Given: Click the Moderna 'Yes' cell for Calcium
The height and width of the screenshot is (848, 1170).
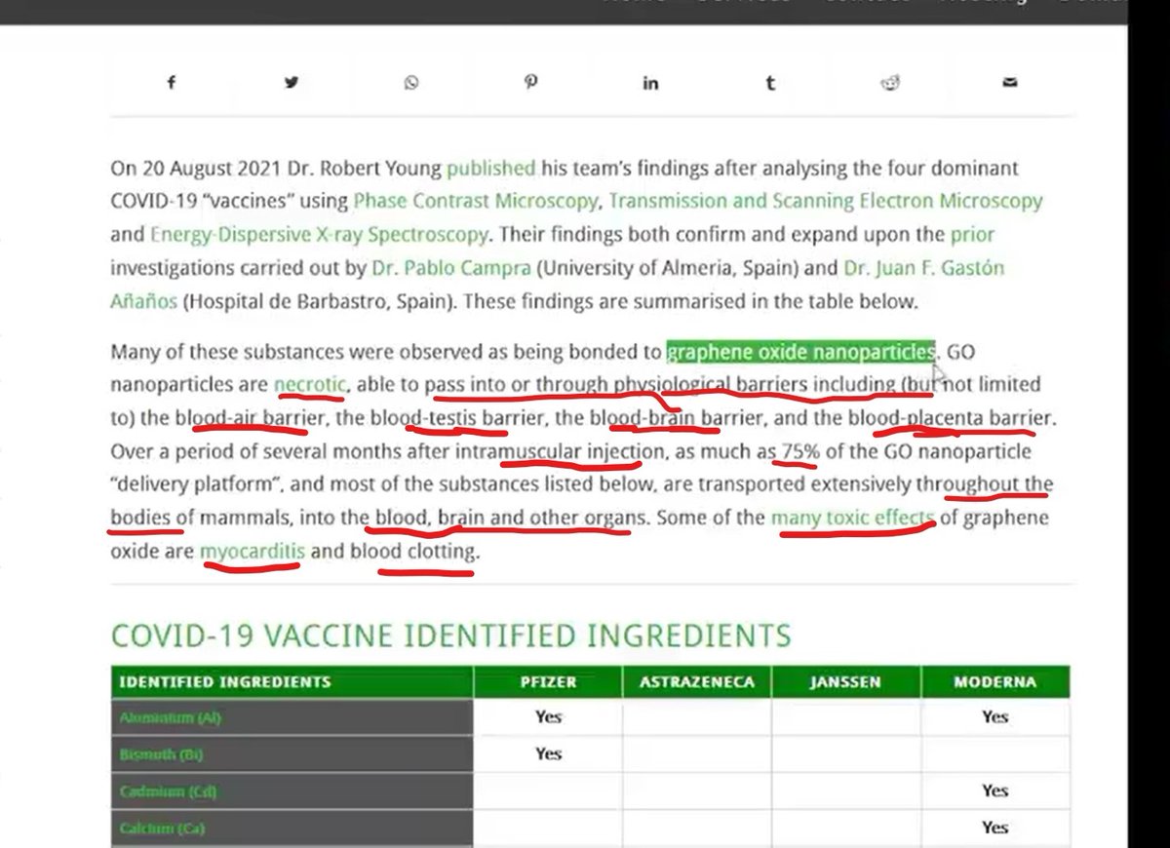Looking at the screenshot, I should coord(995,828).
